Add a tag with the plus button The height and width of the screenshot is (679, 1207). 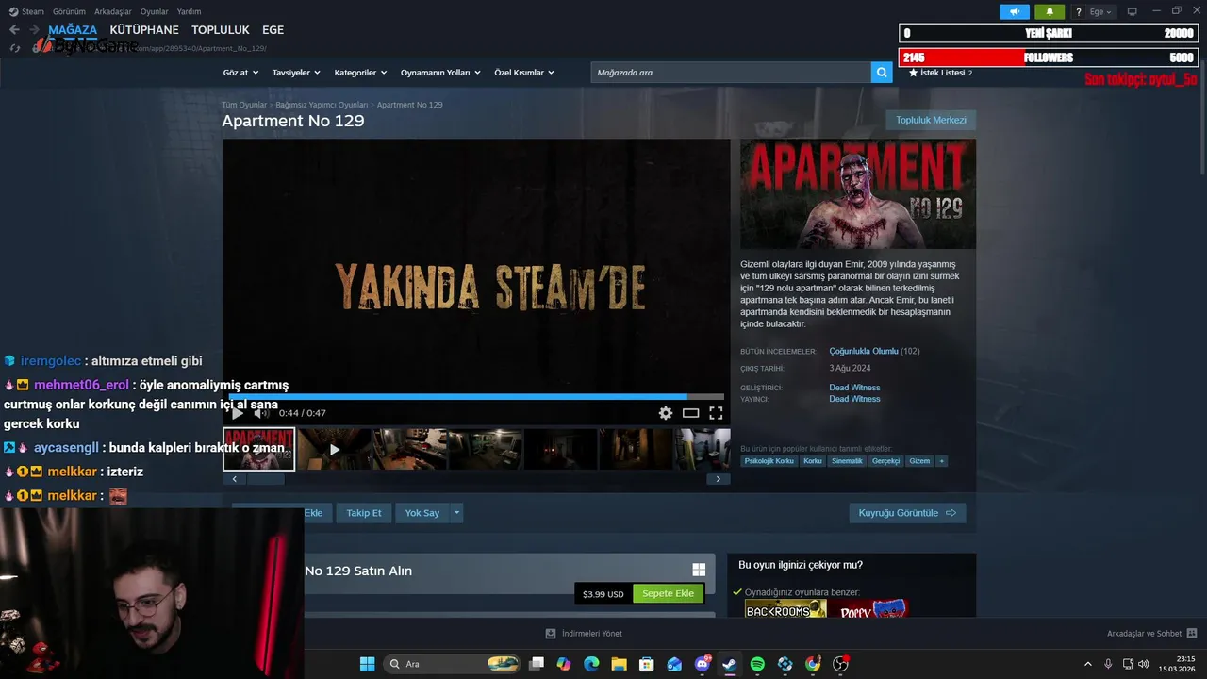[941, 461]
